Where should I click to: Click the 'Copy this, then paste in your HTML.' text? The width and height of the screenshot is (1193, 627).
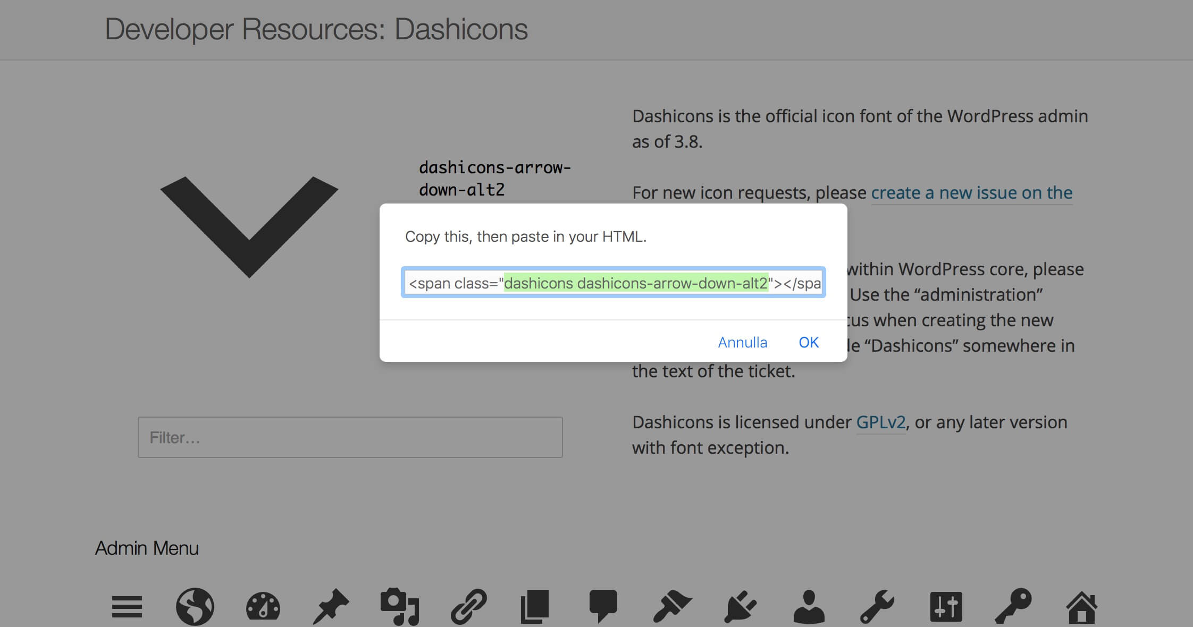click(x=526, y=236)
